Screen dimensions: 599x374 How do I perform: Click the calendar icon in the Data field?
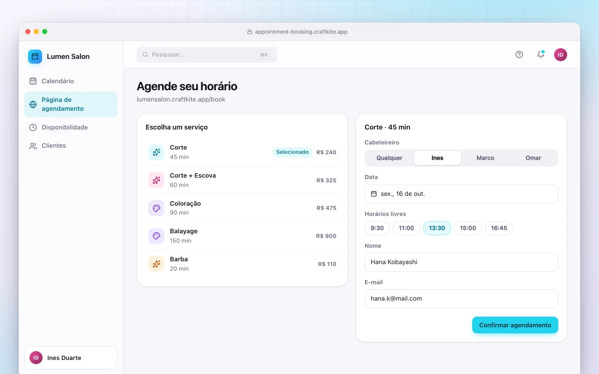click(373, 194)
